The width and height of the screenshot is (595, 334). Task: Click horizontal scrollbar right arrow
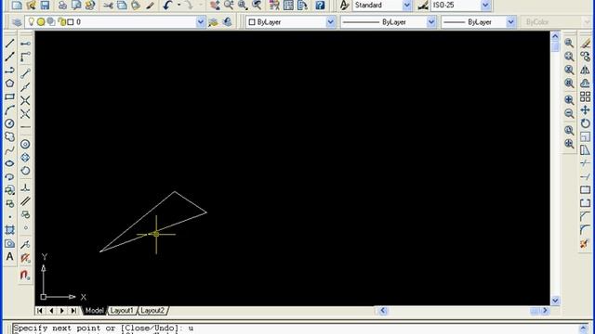(546, 311)
